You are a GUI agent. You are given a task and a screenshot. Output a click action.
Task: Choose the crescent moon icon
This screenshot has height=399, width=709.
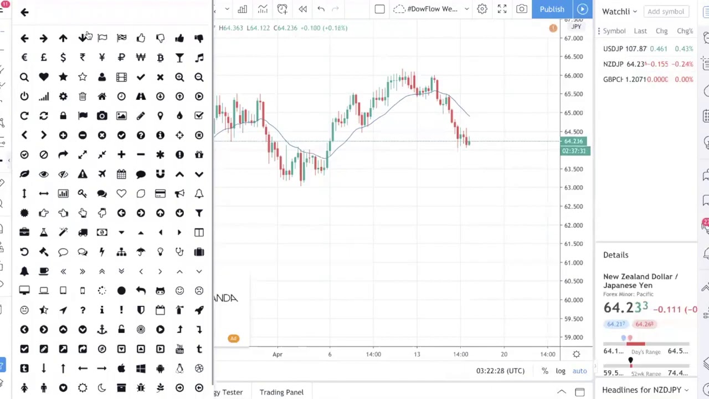click(102, 387)
